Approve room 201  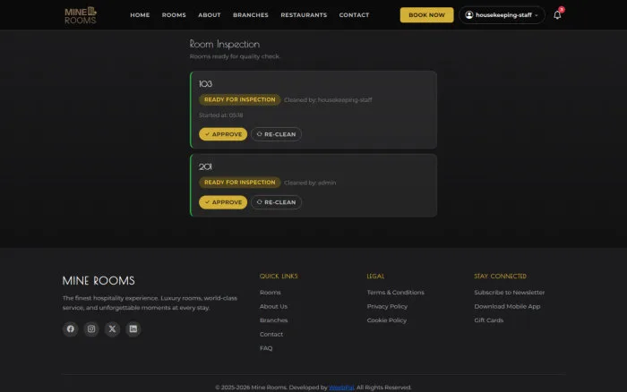click(x=223, y=202)
